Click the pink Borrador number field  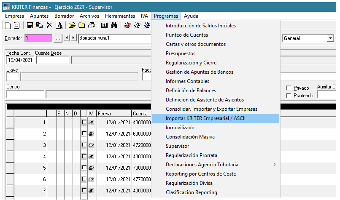38,38
